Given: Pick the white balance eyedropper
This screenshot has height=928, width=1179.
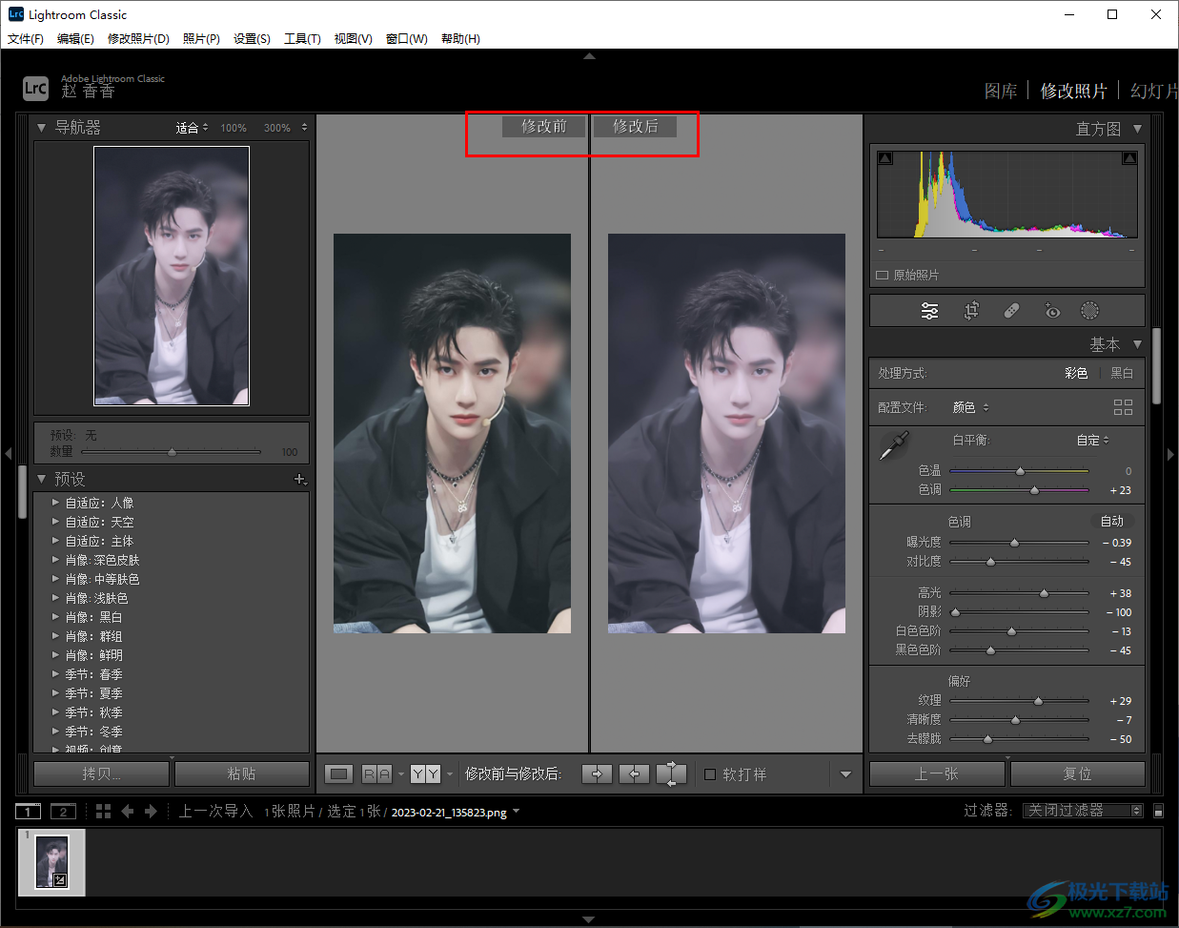Looking at the screenshot, I should pos(894,444).
